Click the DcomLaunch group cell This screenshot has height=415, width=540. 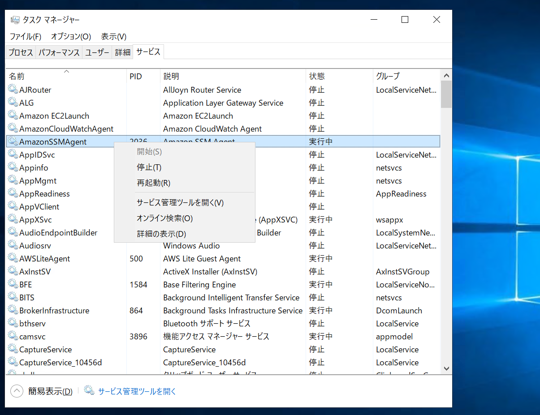(399, 310)
